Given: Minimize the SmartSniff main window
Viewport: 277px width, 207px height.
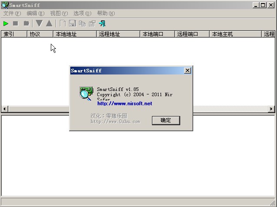Looking at the screenshot, I should (x=256, y=5).
